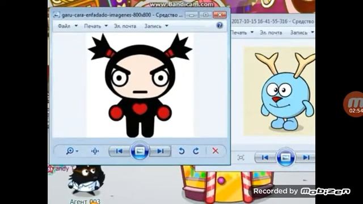Screen dimensions: 363x204
Task: Open Печать menu in front viewer
Action: pos(92,26)
